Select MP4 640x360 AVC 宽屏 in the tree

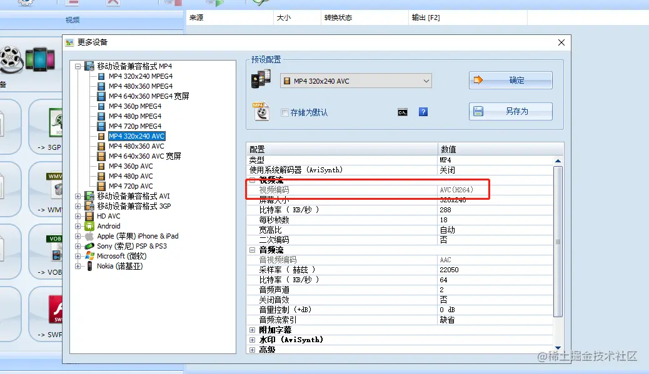click(145, 156)
